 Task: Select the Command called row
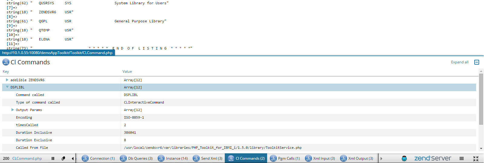pyautogui.click(x=239, y=95)
